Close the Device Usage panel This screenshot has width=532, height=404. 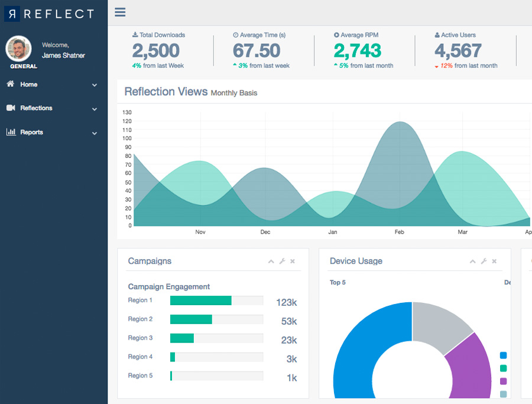(494, 261)
